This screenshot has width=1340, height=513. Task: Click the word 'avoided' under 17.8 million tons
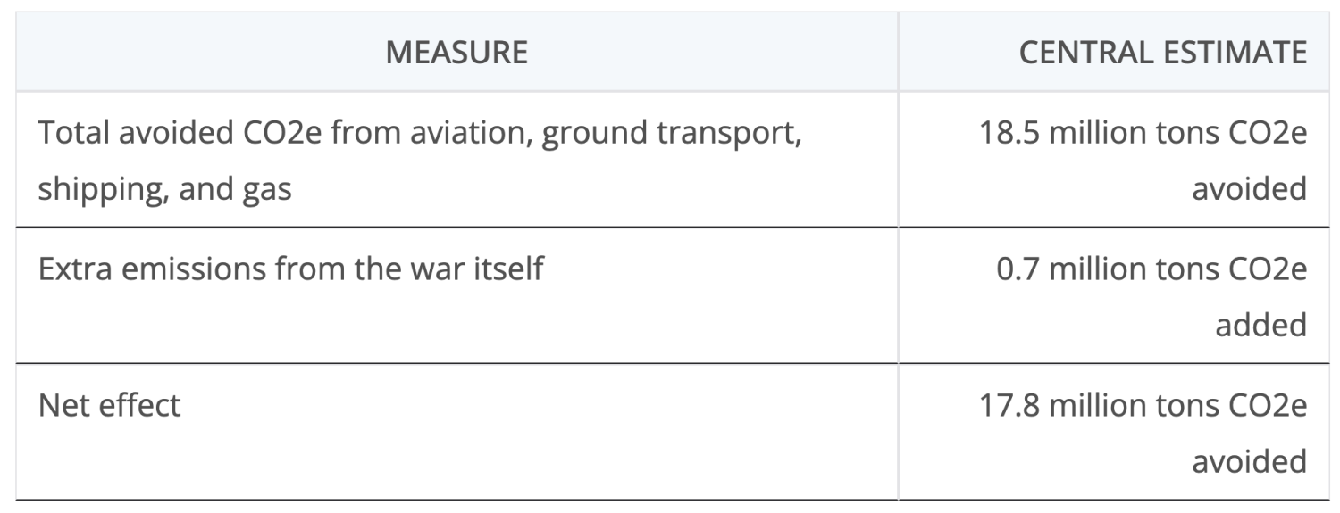(x=1250, y=460)
